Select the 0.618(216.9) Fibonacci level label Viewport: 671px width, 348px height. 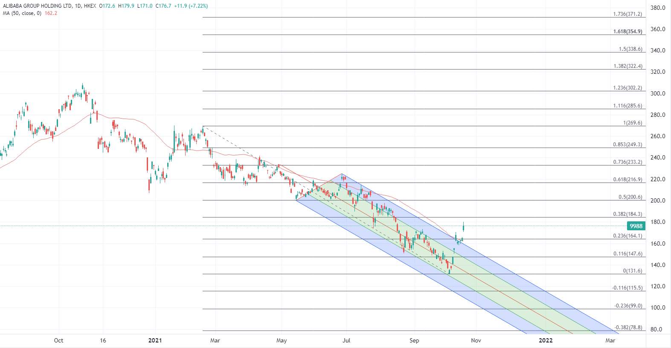click(x=627, y=180)
